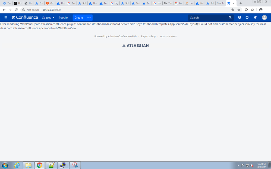This screenshot has height=169, width=271.
Task: Switch to the 'Gro' browser tab
Action: pyautogui.click(x=50, y=3)
